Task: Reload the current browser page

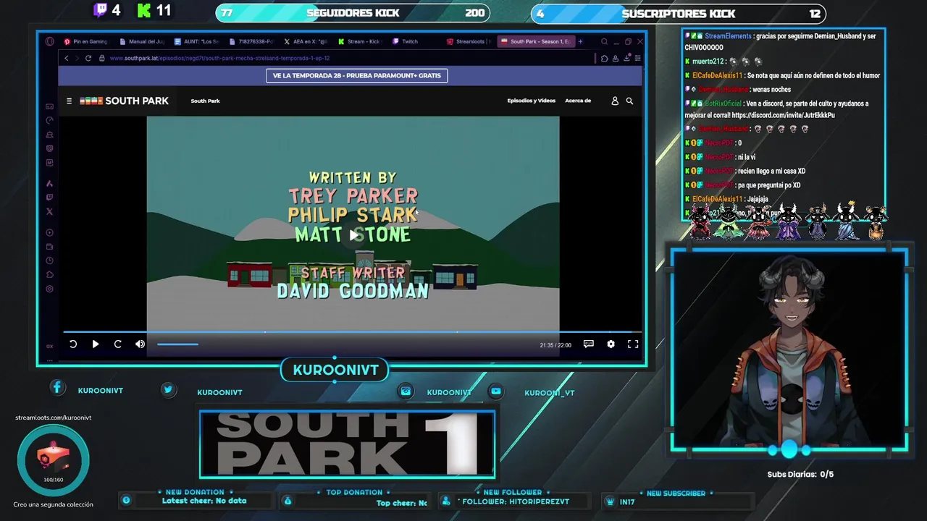Action: [88, 58]
